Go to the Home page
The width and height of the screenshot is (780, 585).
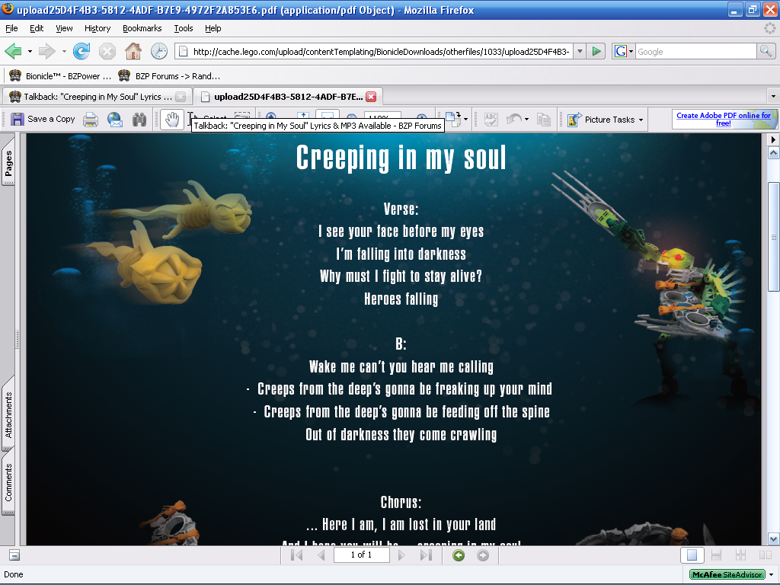[133, 51]
